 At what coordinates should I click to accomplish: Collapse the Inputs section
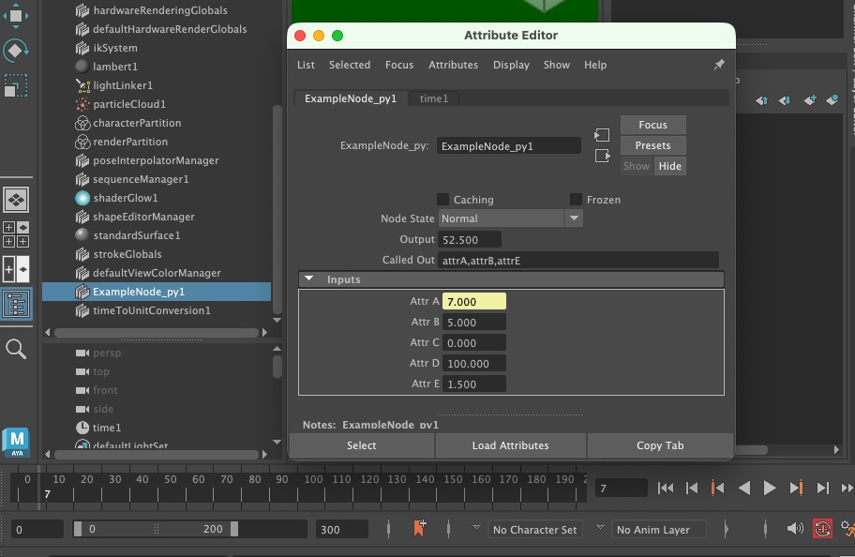click(308, 279)
